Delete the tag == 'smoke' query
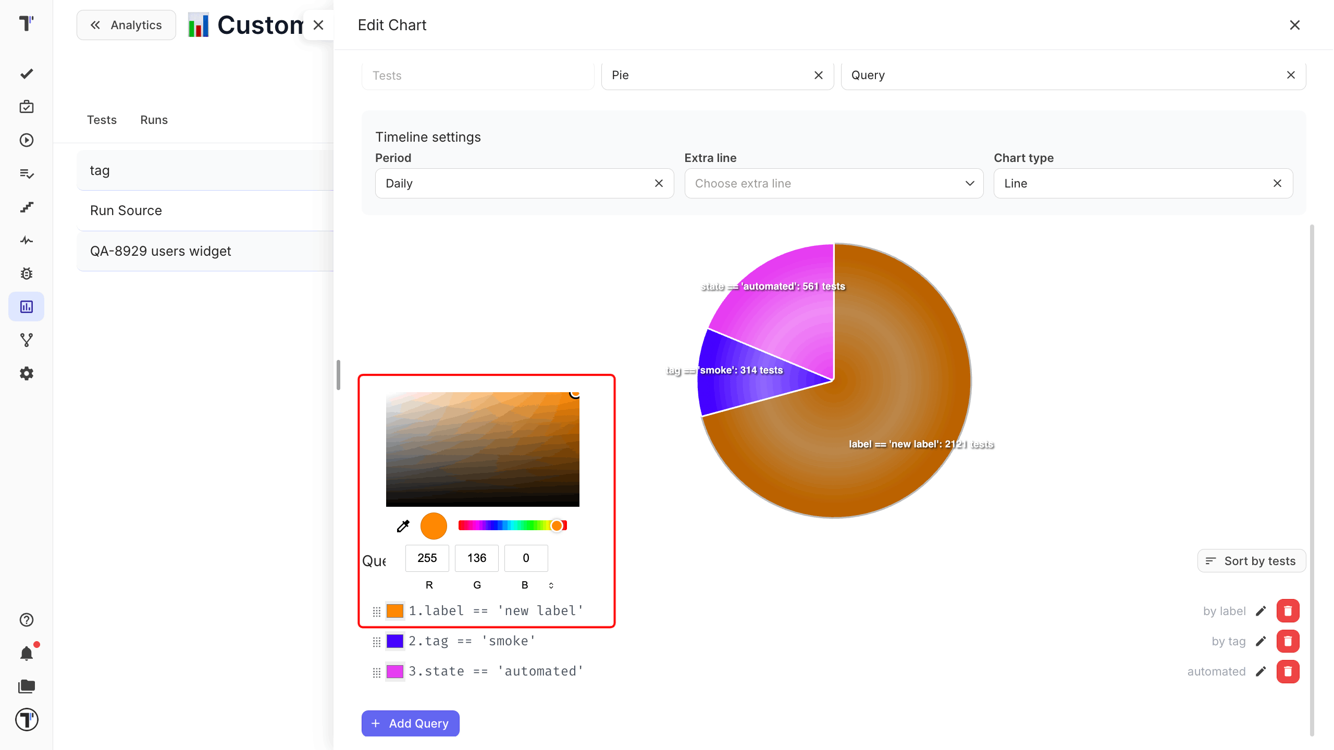Viewport: 1334px width, 750px height. (x=1288, y=641)
